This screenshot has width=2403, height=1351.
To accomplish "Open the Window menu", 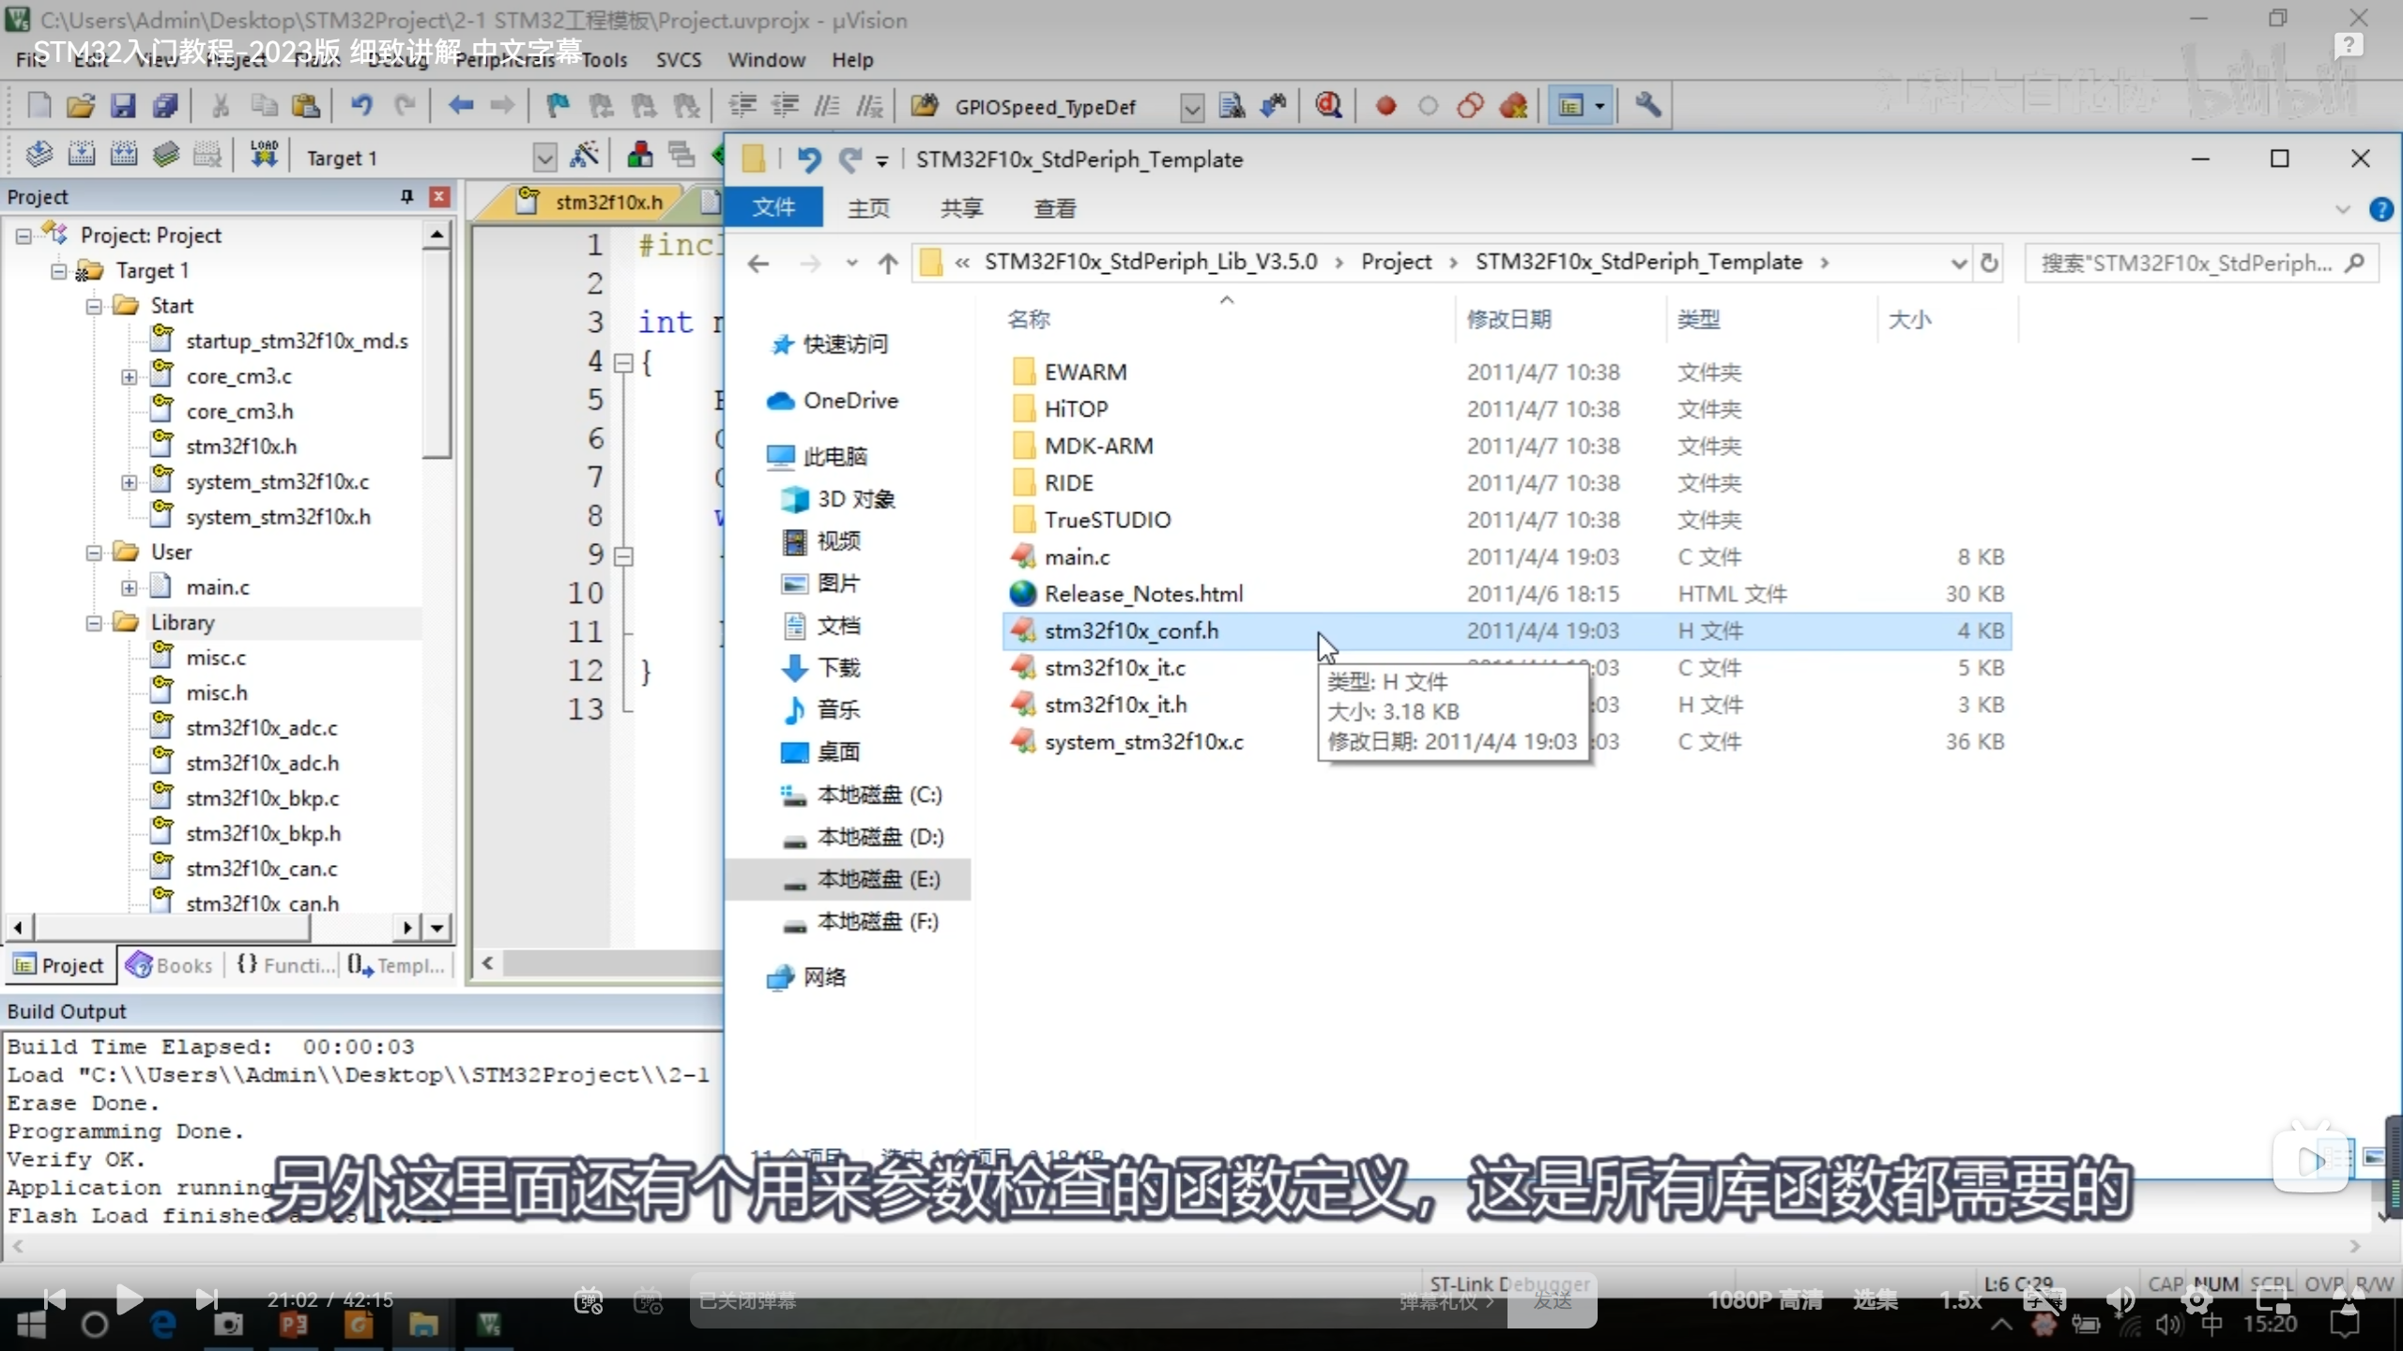I will point(766,60).
